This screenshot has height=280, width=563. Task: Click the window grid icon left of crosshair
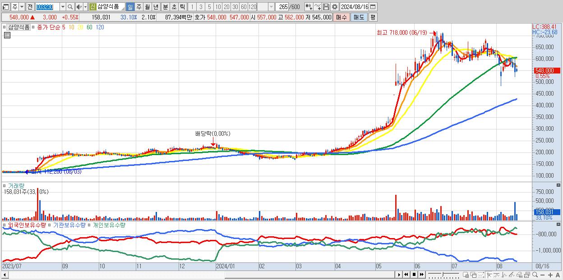(466, 275)
